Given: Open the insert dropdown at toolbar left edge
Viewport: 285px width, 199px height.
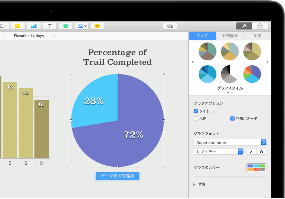Looking at the screenshot, I should [4, 26].
